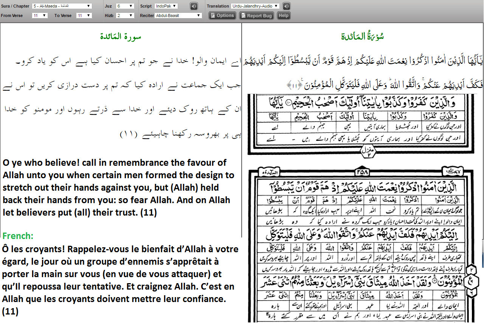Screen dimensions: 484x333
Task: Click the page number 258 on scanned page
Action: (x=363, y=173)
